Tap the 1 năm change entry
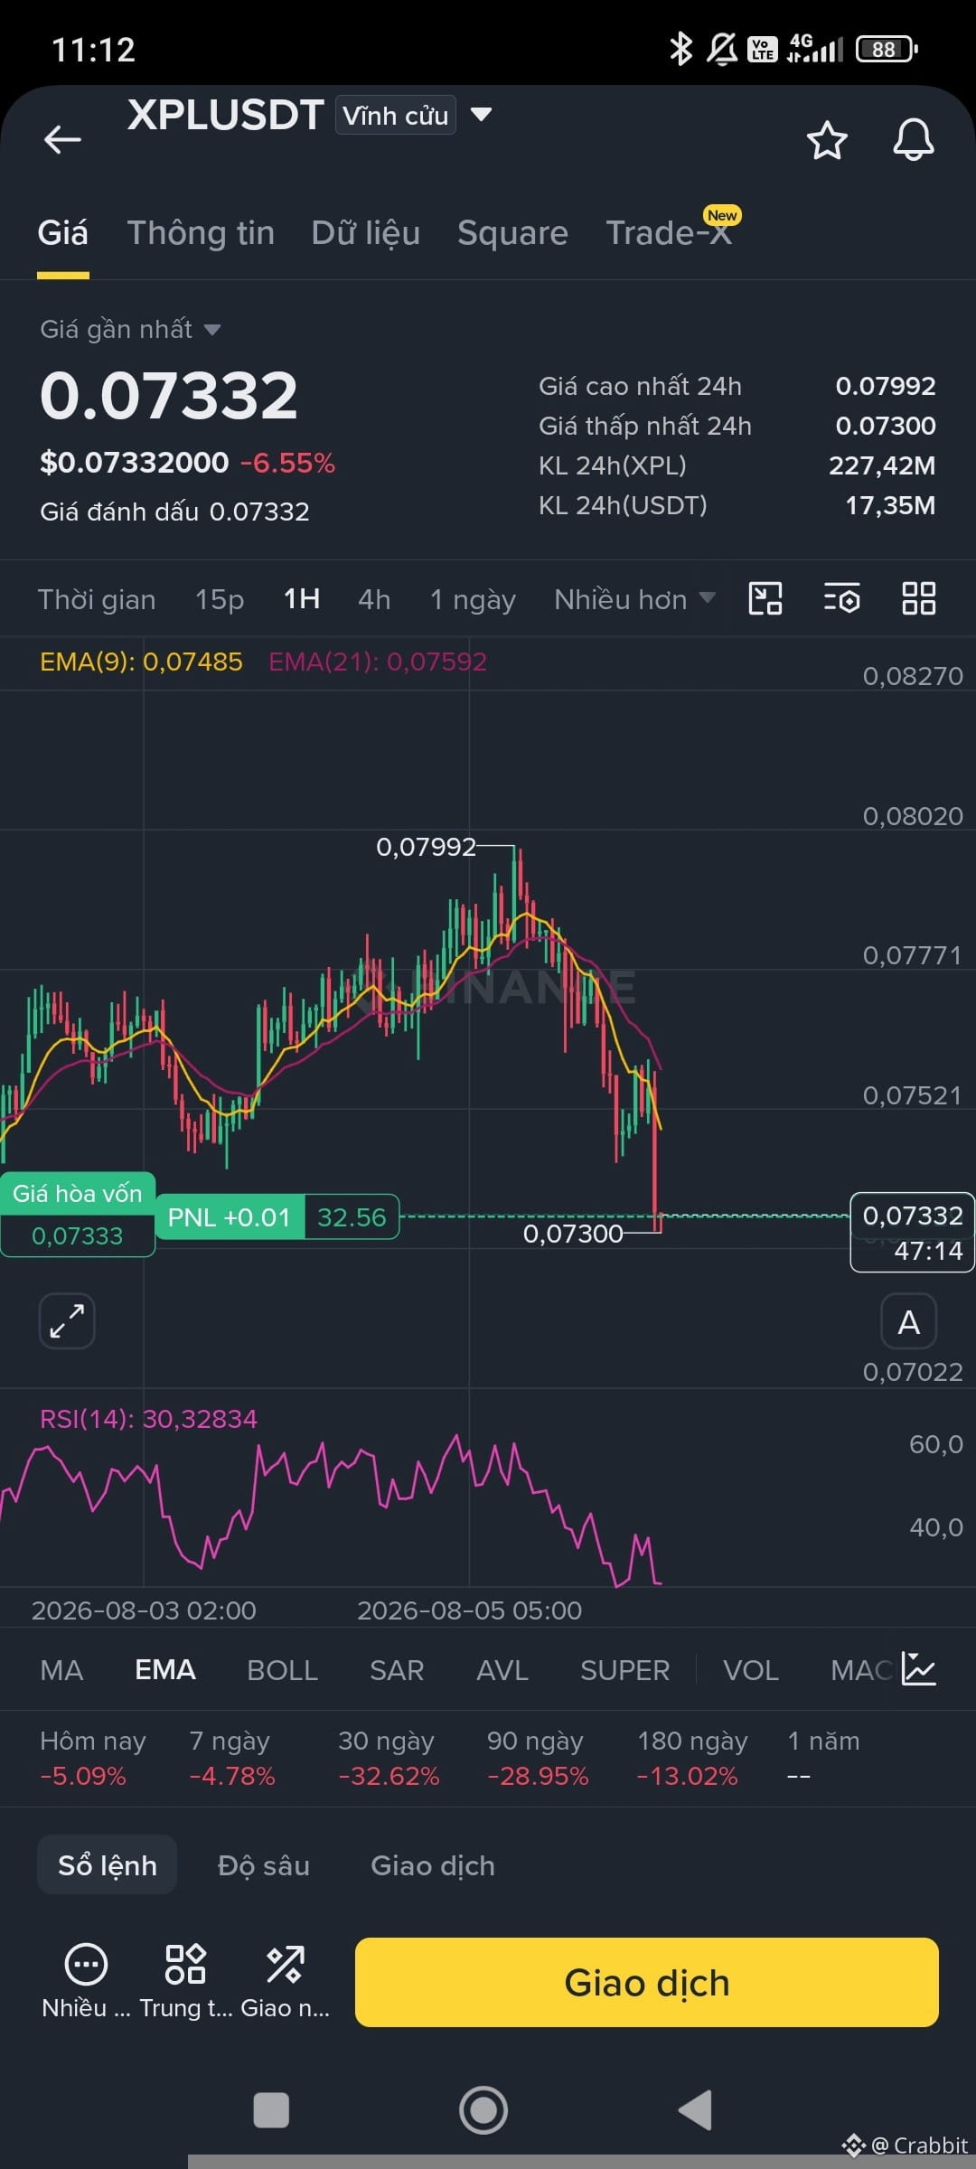976x2169 pixels. point(823,1758)
